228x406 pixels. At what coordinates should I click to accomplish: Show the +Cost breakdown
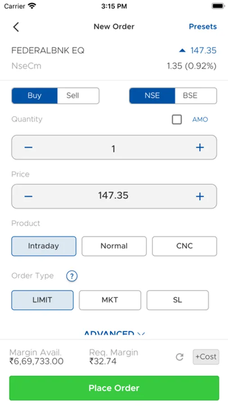[206, 357]
